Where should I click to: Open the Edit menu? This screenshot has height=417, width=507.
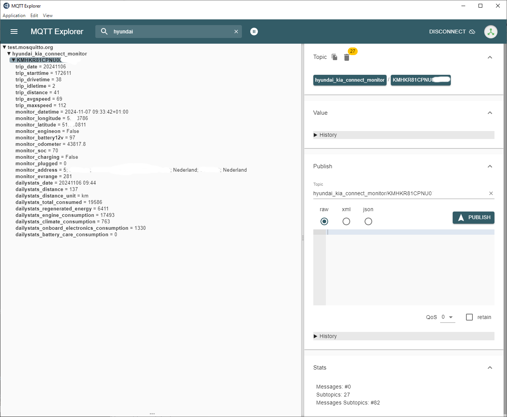tap(34, 16)
